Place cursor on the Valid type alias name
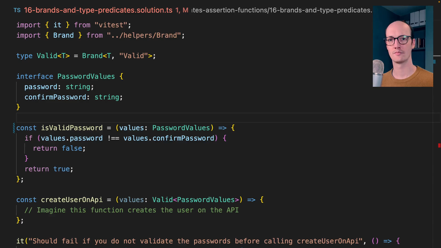Image resolution: width=441 pixels, height=248 pixels. pos(46,56)
